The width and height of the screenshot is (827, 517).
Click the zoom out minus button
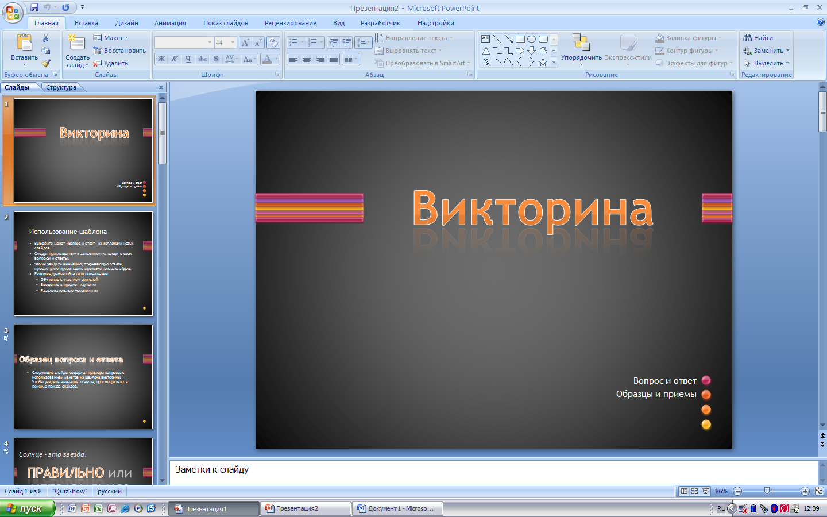pos(738,491)
